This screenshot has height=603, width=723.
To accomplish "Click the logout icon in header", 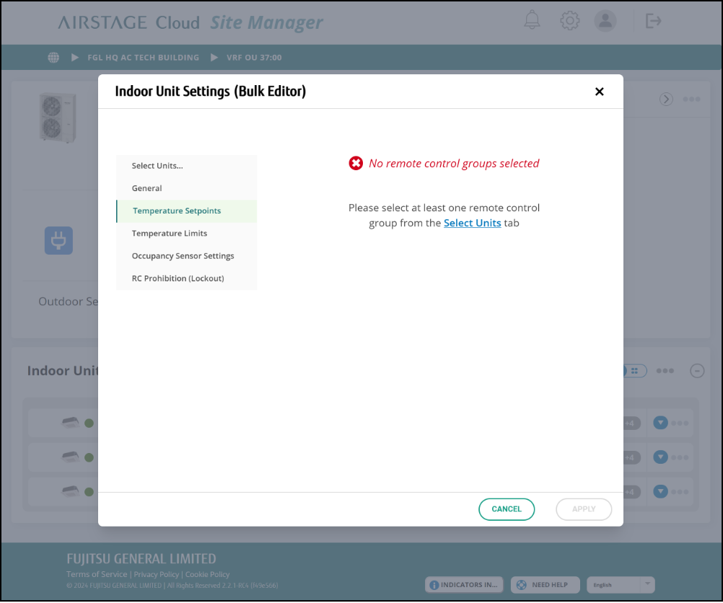I will pyautogui.click(x=654, y=21).
